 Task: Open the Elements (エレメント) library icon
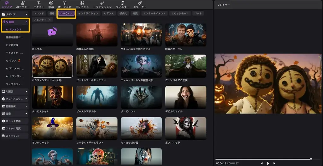(x=82, y=4)
